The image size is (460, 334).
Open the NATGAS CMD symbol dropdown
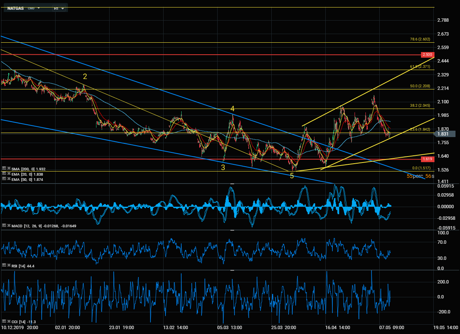tap(39, 8)
